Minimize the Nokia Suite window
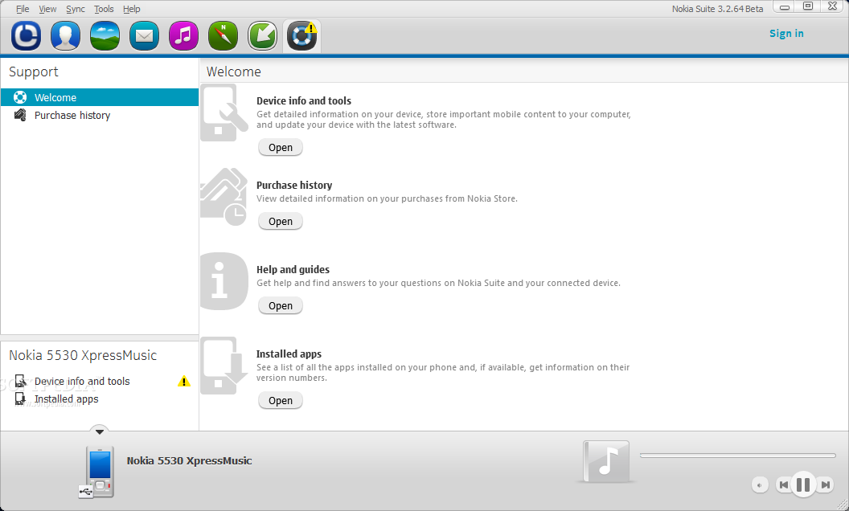 click(x=784, y=7)
